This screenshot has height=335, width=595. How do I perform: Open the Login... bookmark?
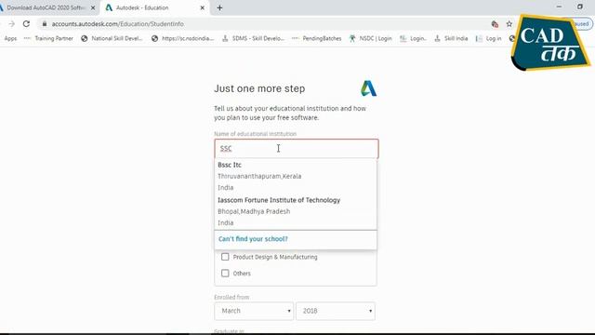(414, 38)
